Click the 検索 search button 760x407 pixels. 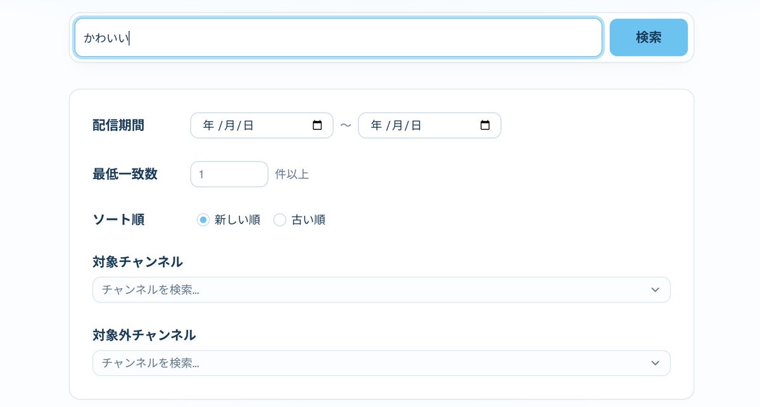point(649,37)
